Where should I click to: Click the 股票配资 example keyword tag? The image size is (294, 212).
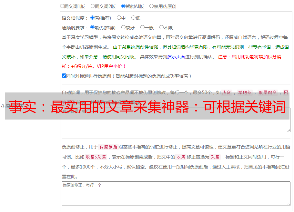(x=268, y=92)
